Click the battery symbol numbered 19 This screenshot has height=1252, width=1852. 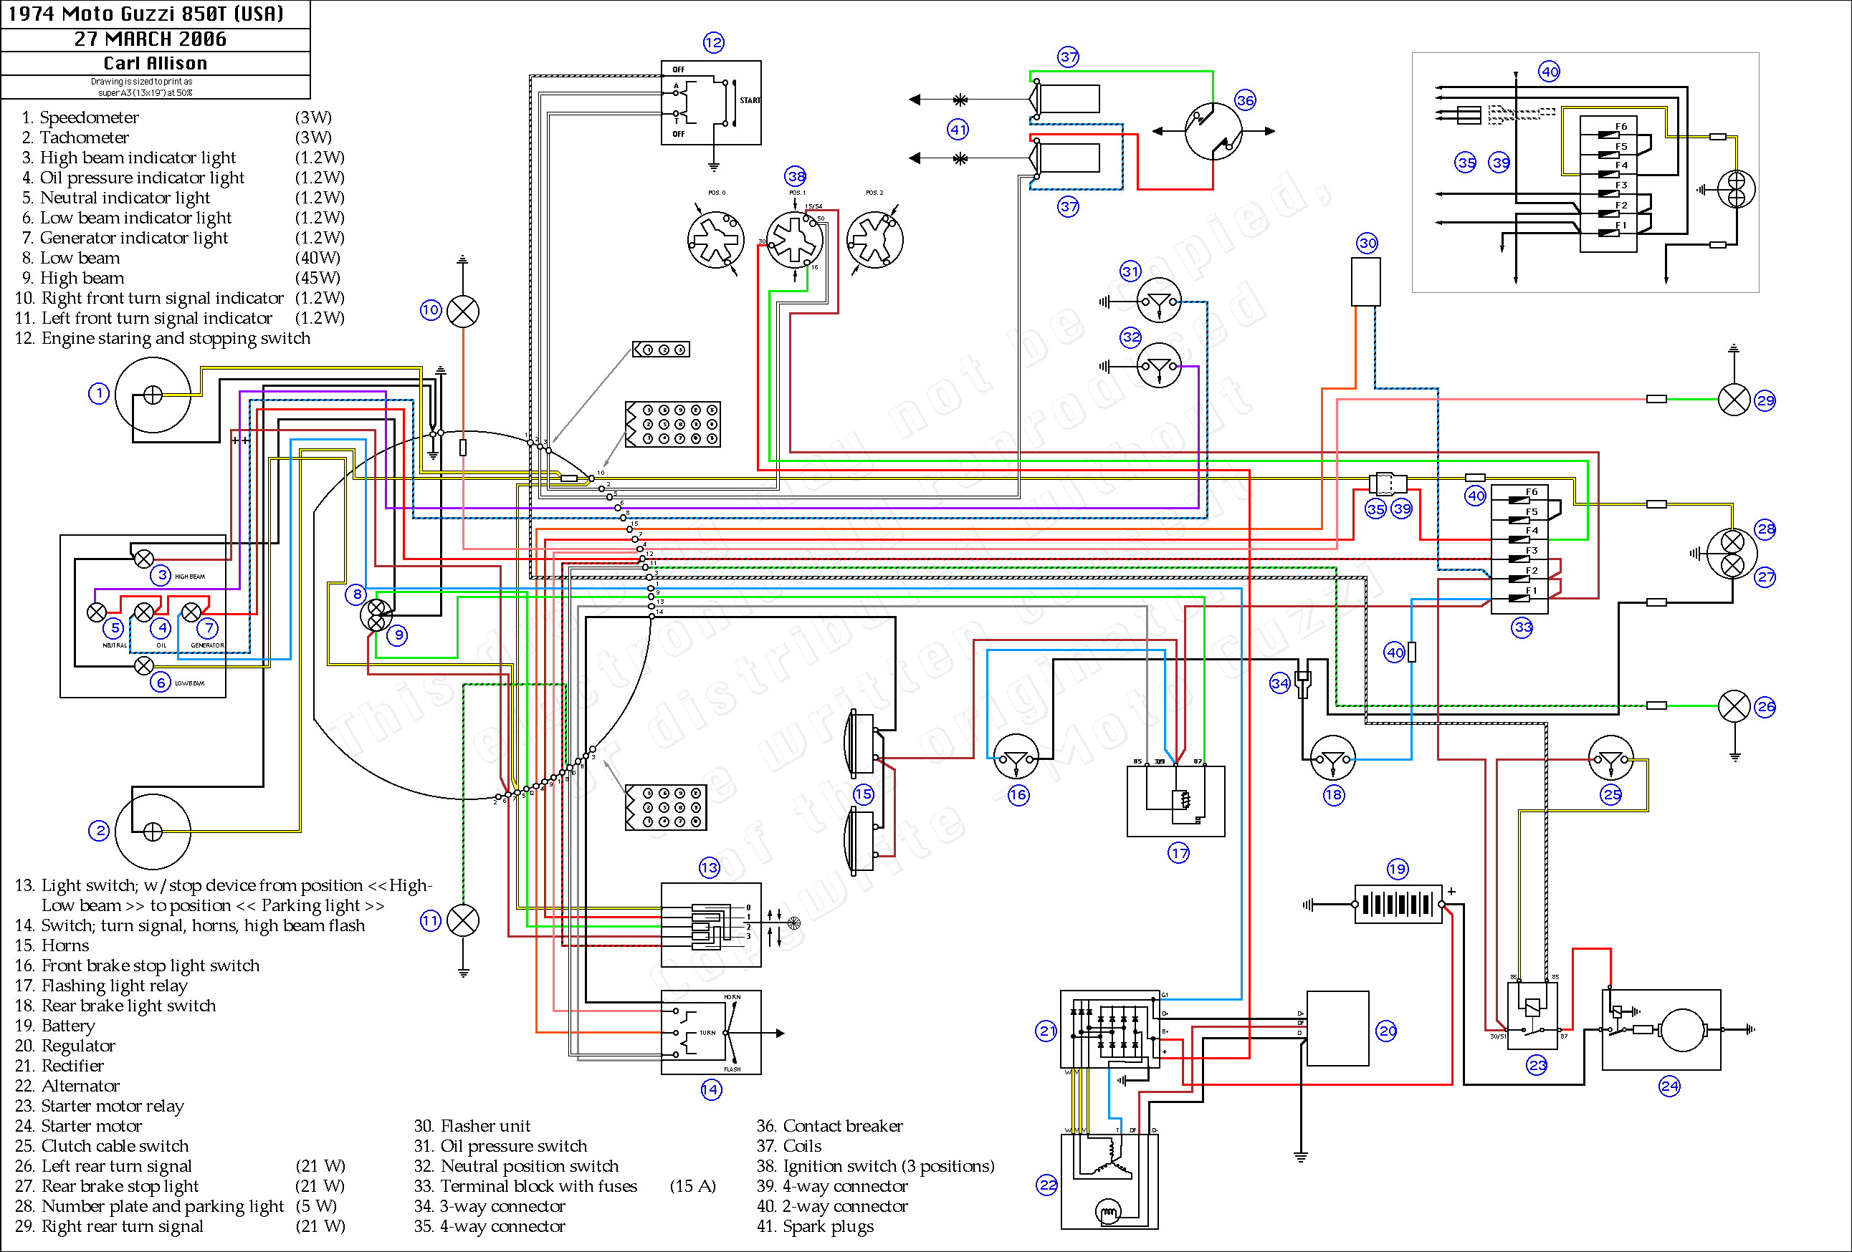coord(1398,904)
